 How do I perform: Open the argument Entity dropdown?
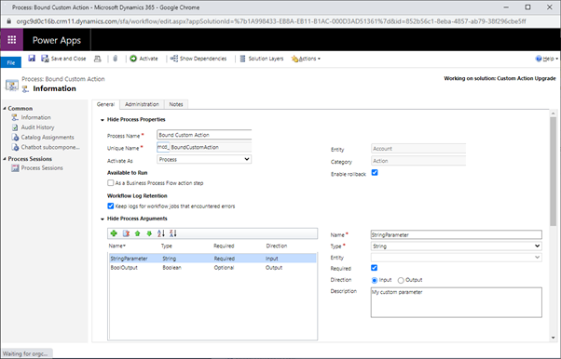[457, 258]
